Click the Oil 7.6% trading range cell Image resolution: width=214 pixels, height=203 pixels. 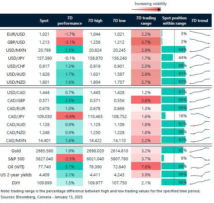[146, 166]
